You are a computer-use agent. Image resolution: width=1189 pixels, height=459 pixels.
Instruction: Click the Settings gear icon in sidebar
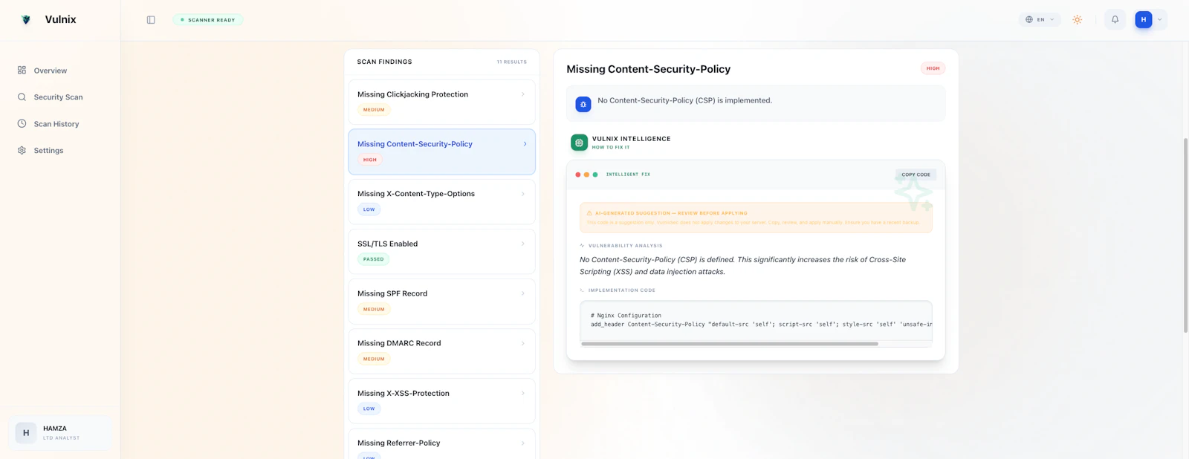coord(22,150)
